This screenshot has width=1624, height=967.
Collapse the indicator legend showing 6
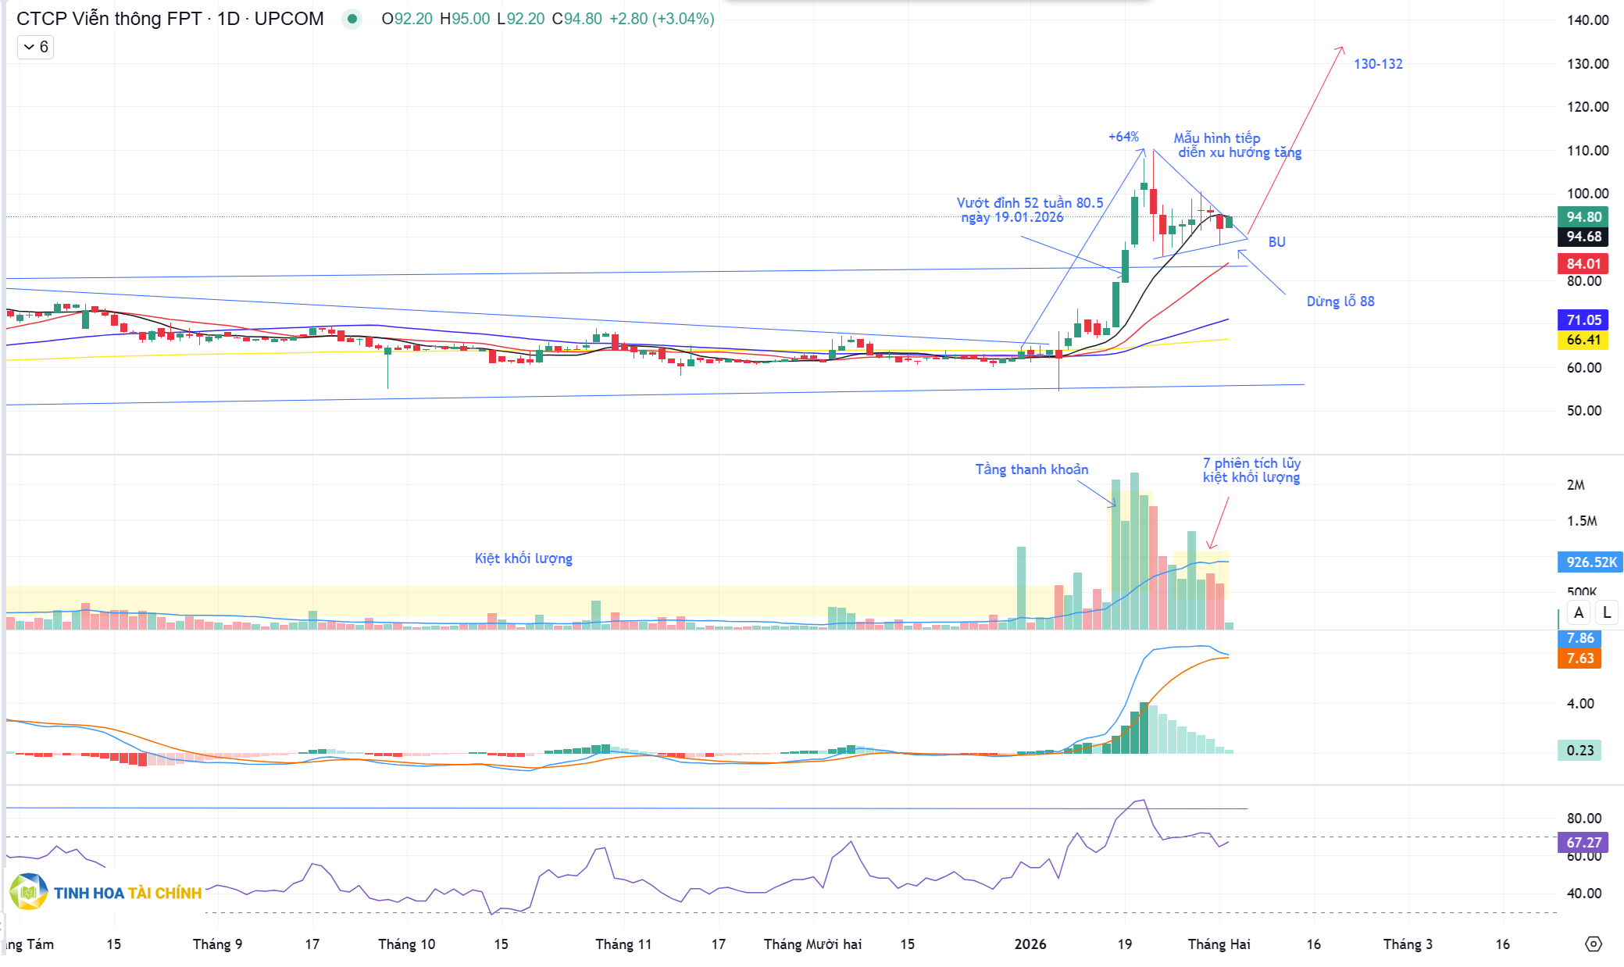[x=35, y=47]
